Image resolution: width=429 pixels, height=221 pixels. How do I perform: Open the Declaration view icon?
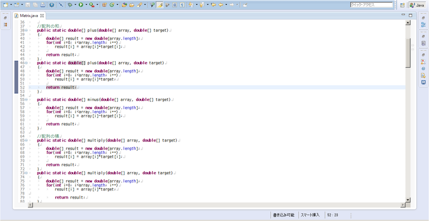click(x=423, y=76)
